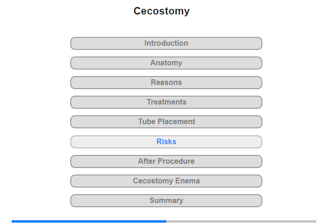
Task: Open the Treatments section
Action: pos(166,102)
